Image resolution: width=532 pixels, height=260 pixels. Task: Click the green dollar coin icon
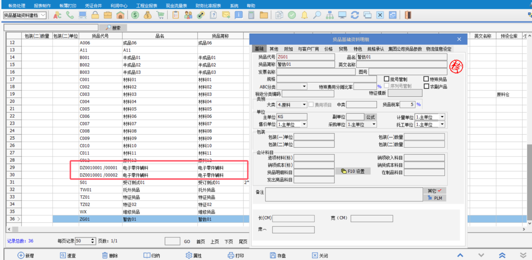click(x=135, y=15)
